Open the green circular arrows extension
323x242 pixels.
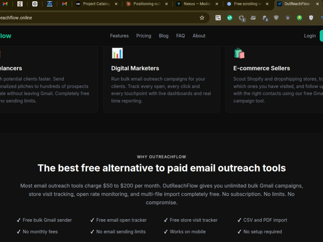click(229, 18)
